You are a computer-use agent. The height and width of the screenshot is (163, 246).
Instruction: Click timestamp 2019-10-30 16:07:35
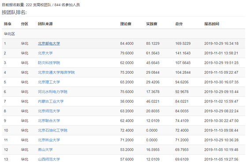coord(221,82)
